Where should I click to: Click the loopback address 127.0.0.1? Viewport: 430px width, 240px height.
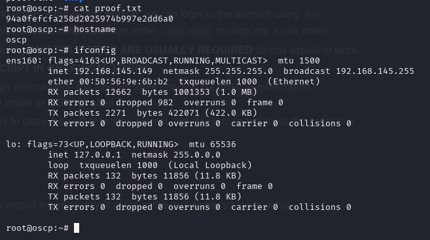point(98,155)
